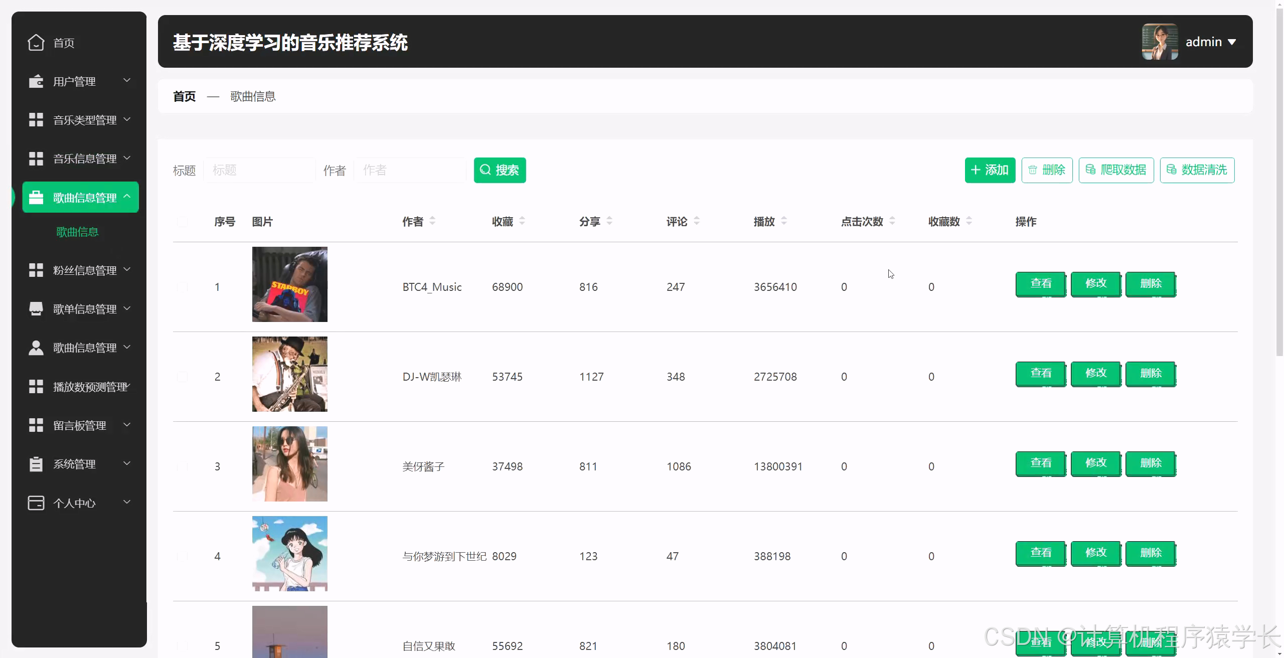Check the checkbox for row 3
Image resolution: width=1284 pixels, height=658 pixels.
[x=182, y=466]
